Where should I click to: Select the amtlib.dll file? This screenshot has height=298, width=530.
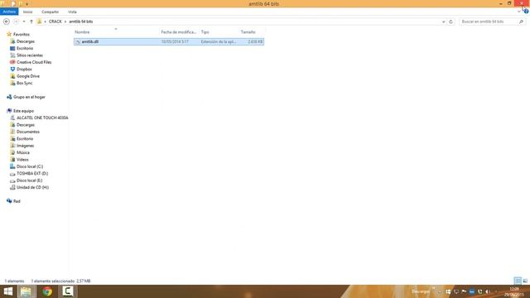tap(169, 42)
